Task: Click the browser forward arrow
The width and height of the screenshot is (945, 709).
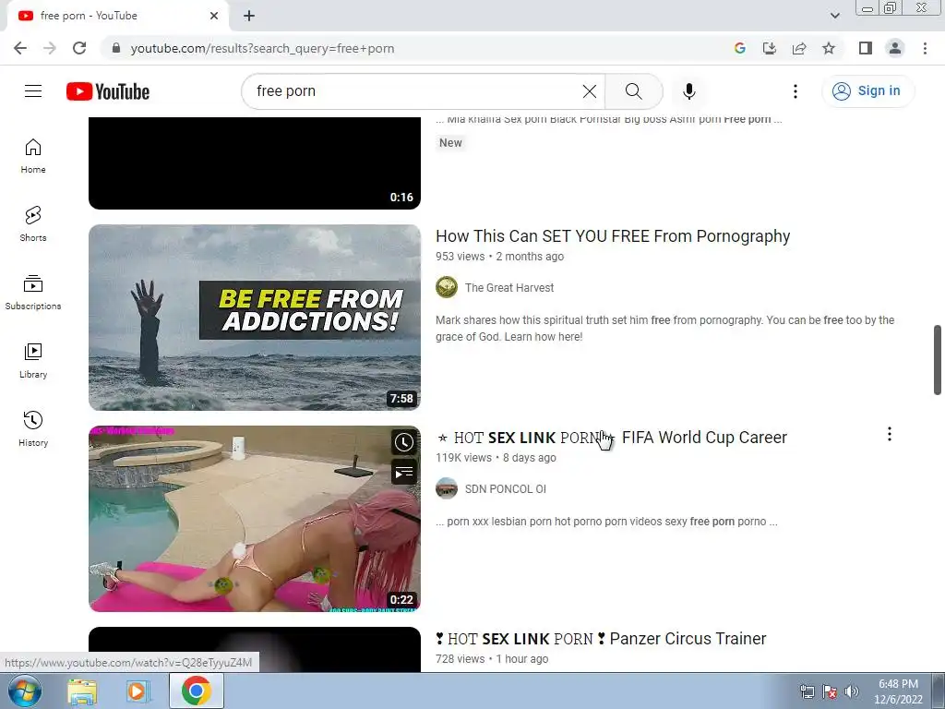Action: pyautogui.click(x=50, y=48)
